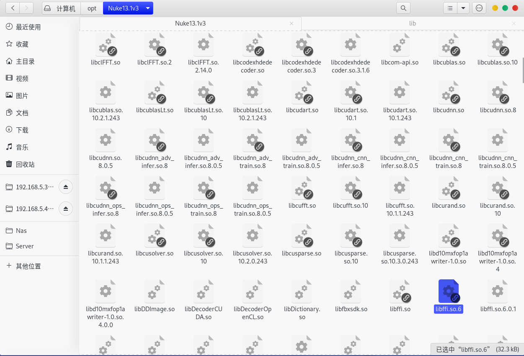Eject the 192.168.5.4 network mount
This screenshot has height=356, width=524.
[x=66, y=208]
